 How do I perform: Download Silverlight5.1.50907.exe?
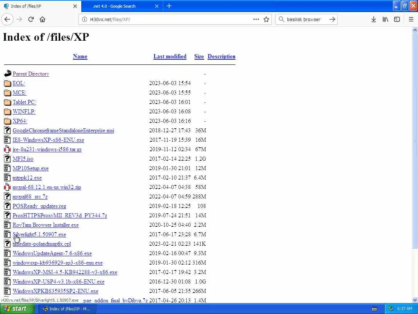[39, 234]
